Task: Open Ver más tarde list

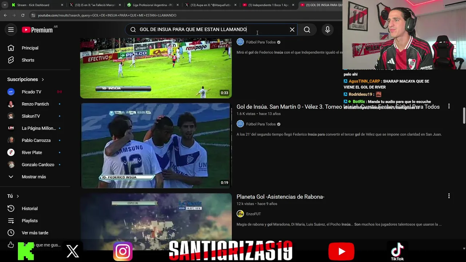Action: click(35, 233)
